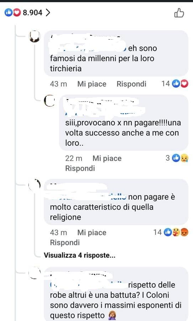Click Rispondi under the 'religione' comment
The height and width of the screenshot is (321, 193).
(x=65, y=242)
